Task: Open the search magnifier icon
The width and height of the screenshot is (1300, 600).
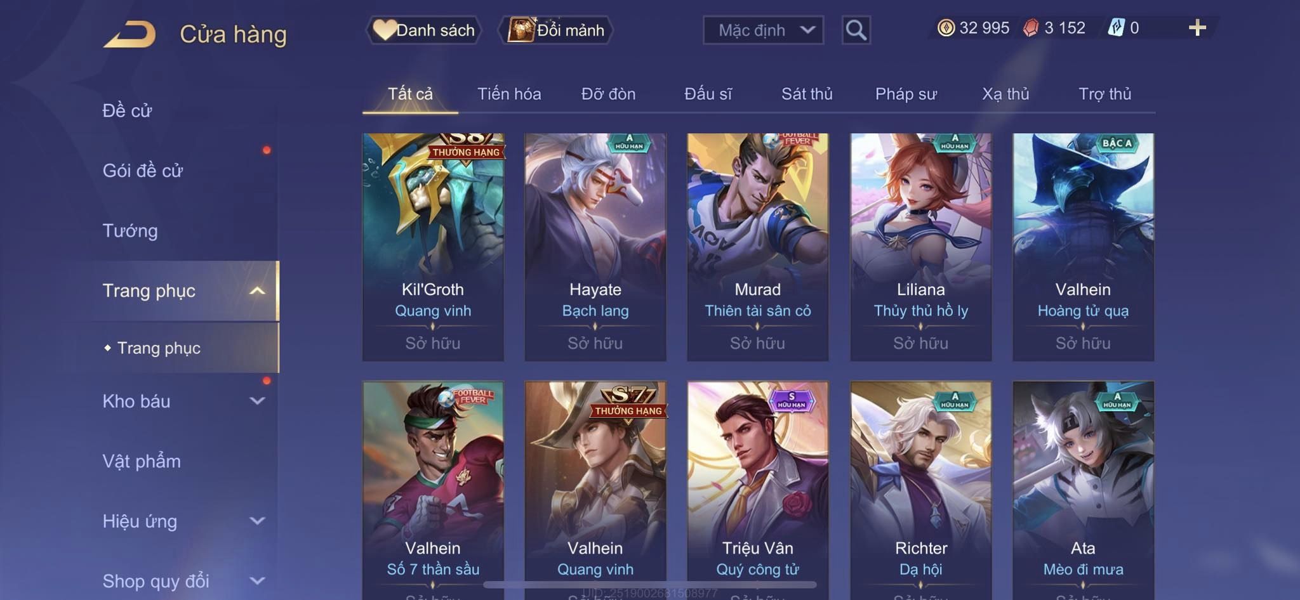Action: [x=856, y=30]
